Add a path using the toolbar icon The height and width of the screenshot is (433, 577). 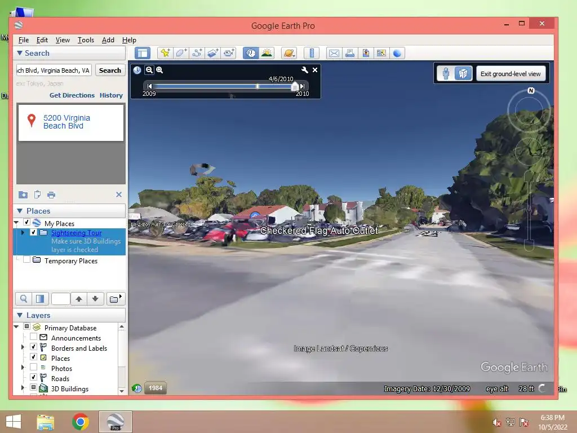click(x=197, y=53)
